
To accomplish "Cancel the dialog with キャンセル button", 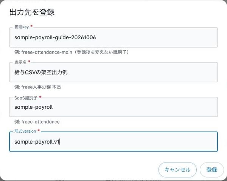I will click(177, 170).
